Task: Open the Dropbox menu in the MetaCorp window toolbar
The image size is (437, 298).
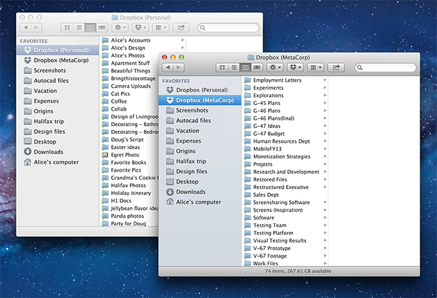Action: [x=295, y=68]
